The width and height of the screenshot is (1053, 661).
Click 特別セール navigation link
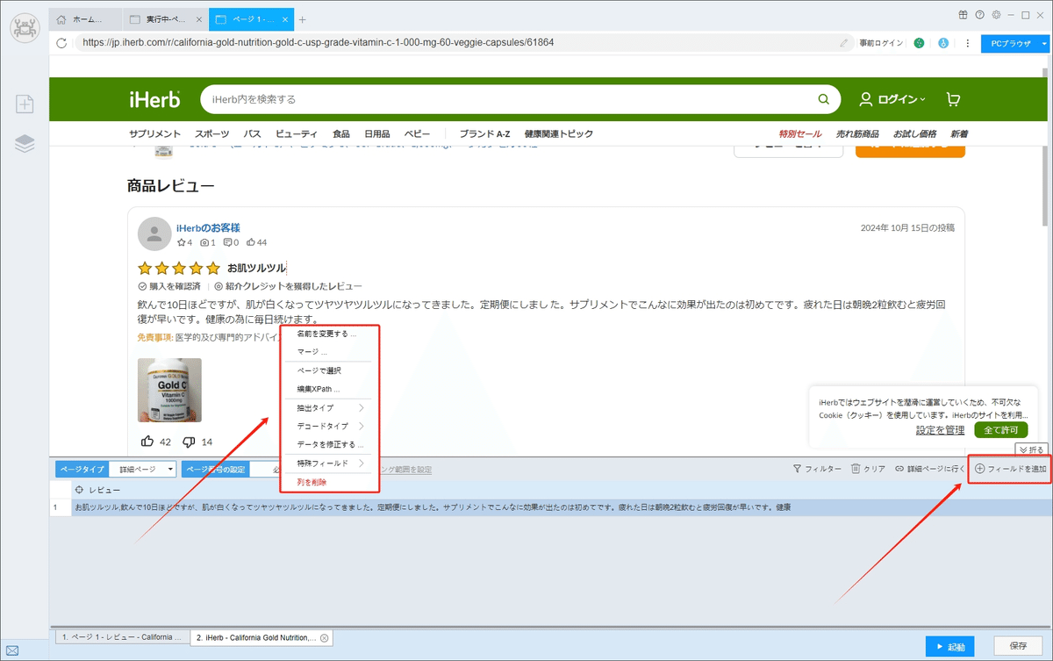(x=800, y=134)
